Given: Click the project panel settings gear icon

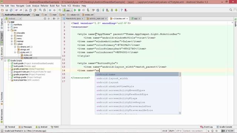Looking at the screenshot, I should 54,18.
